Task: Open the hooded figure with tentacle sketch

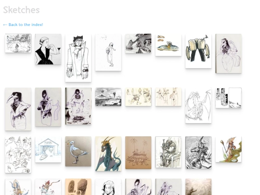Action: [x=48, y=107]
